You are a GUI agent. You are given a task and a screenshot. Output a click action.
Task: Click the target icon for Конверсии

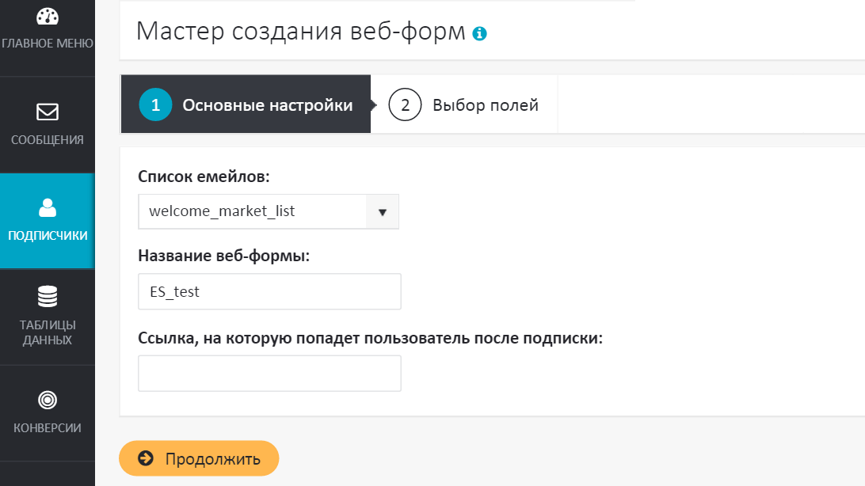pyautogui.click(x=48, y=399)
